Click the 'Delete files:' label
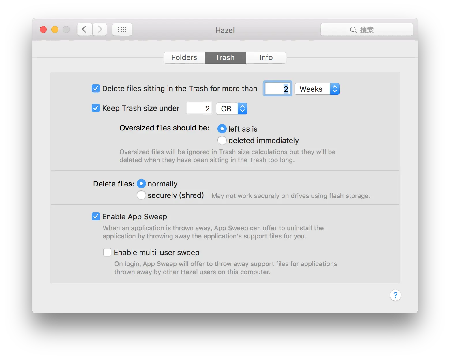The height and width of the screenshot is (359, 450). (114, 184)
